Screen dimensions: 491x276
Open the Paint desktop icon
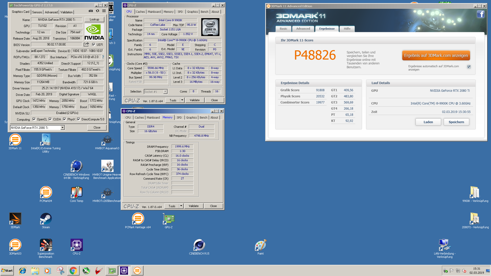click(x=261, y=247)
